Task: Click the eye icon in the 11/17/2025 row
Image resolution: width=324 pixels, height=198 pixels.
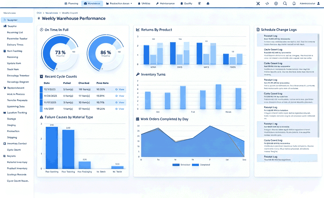Action: tap(116, 102)
